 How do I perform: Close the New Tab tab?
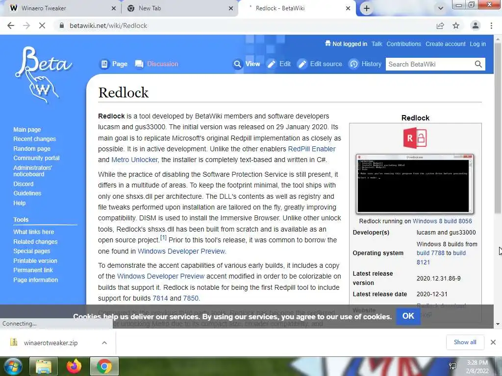[x=231, y=8]
